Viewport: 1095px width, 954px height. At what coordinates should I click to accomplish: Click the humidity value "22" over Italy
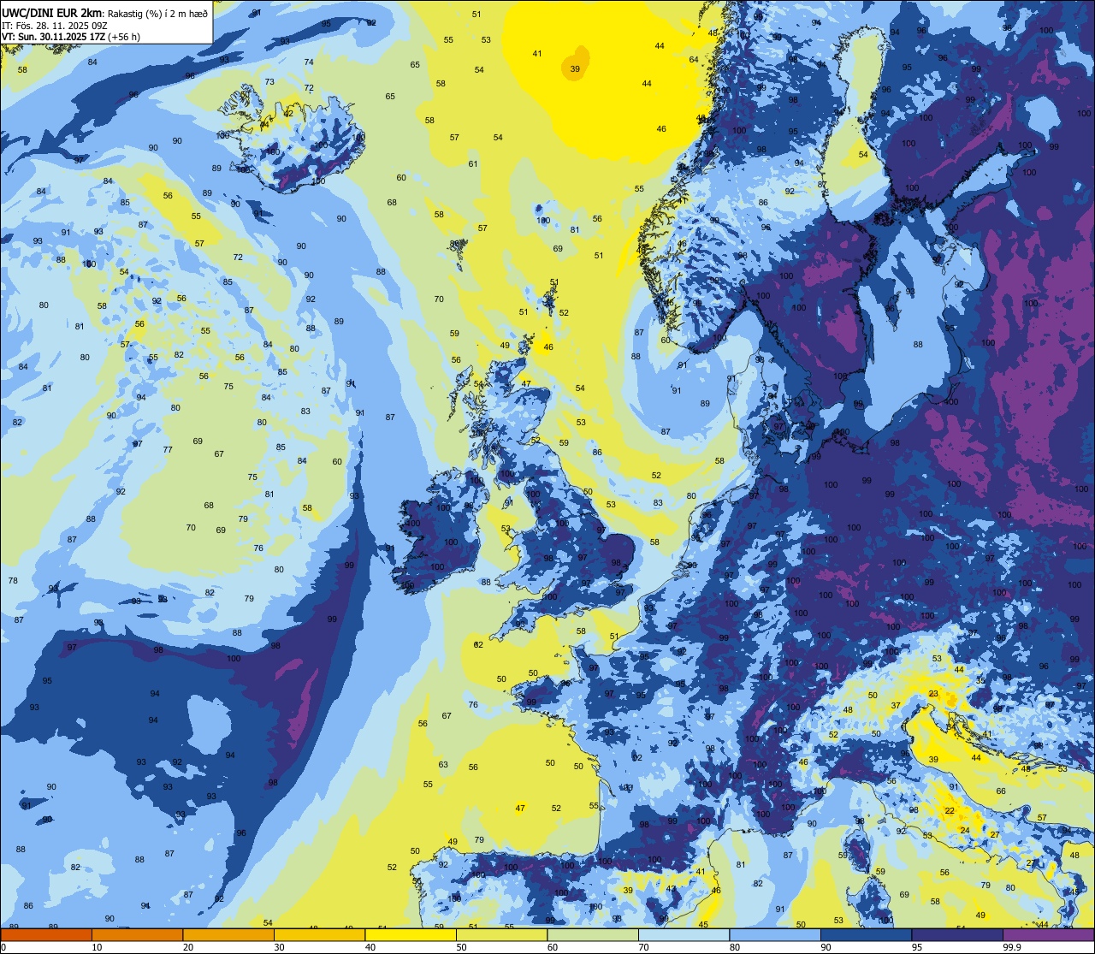(x=950, y=810)
